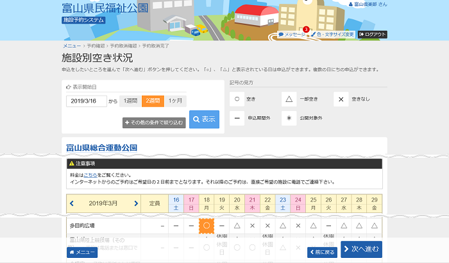This screenshot has width=449, height=263.
Task: Click the 富山県民福祉公園 site title
Action: pos(105,8)
